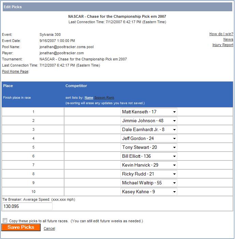235x239 pixels.
Task: Open the Bill Elliott - 136 dropdown
Action: click(x=149, y=156)
